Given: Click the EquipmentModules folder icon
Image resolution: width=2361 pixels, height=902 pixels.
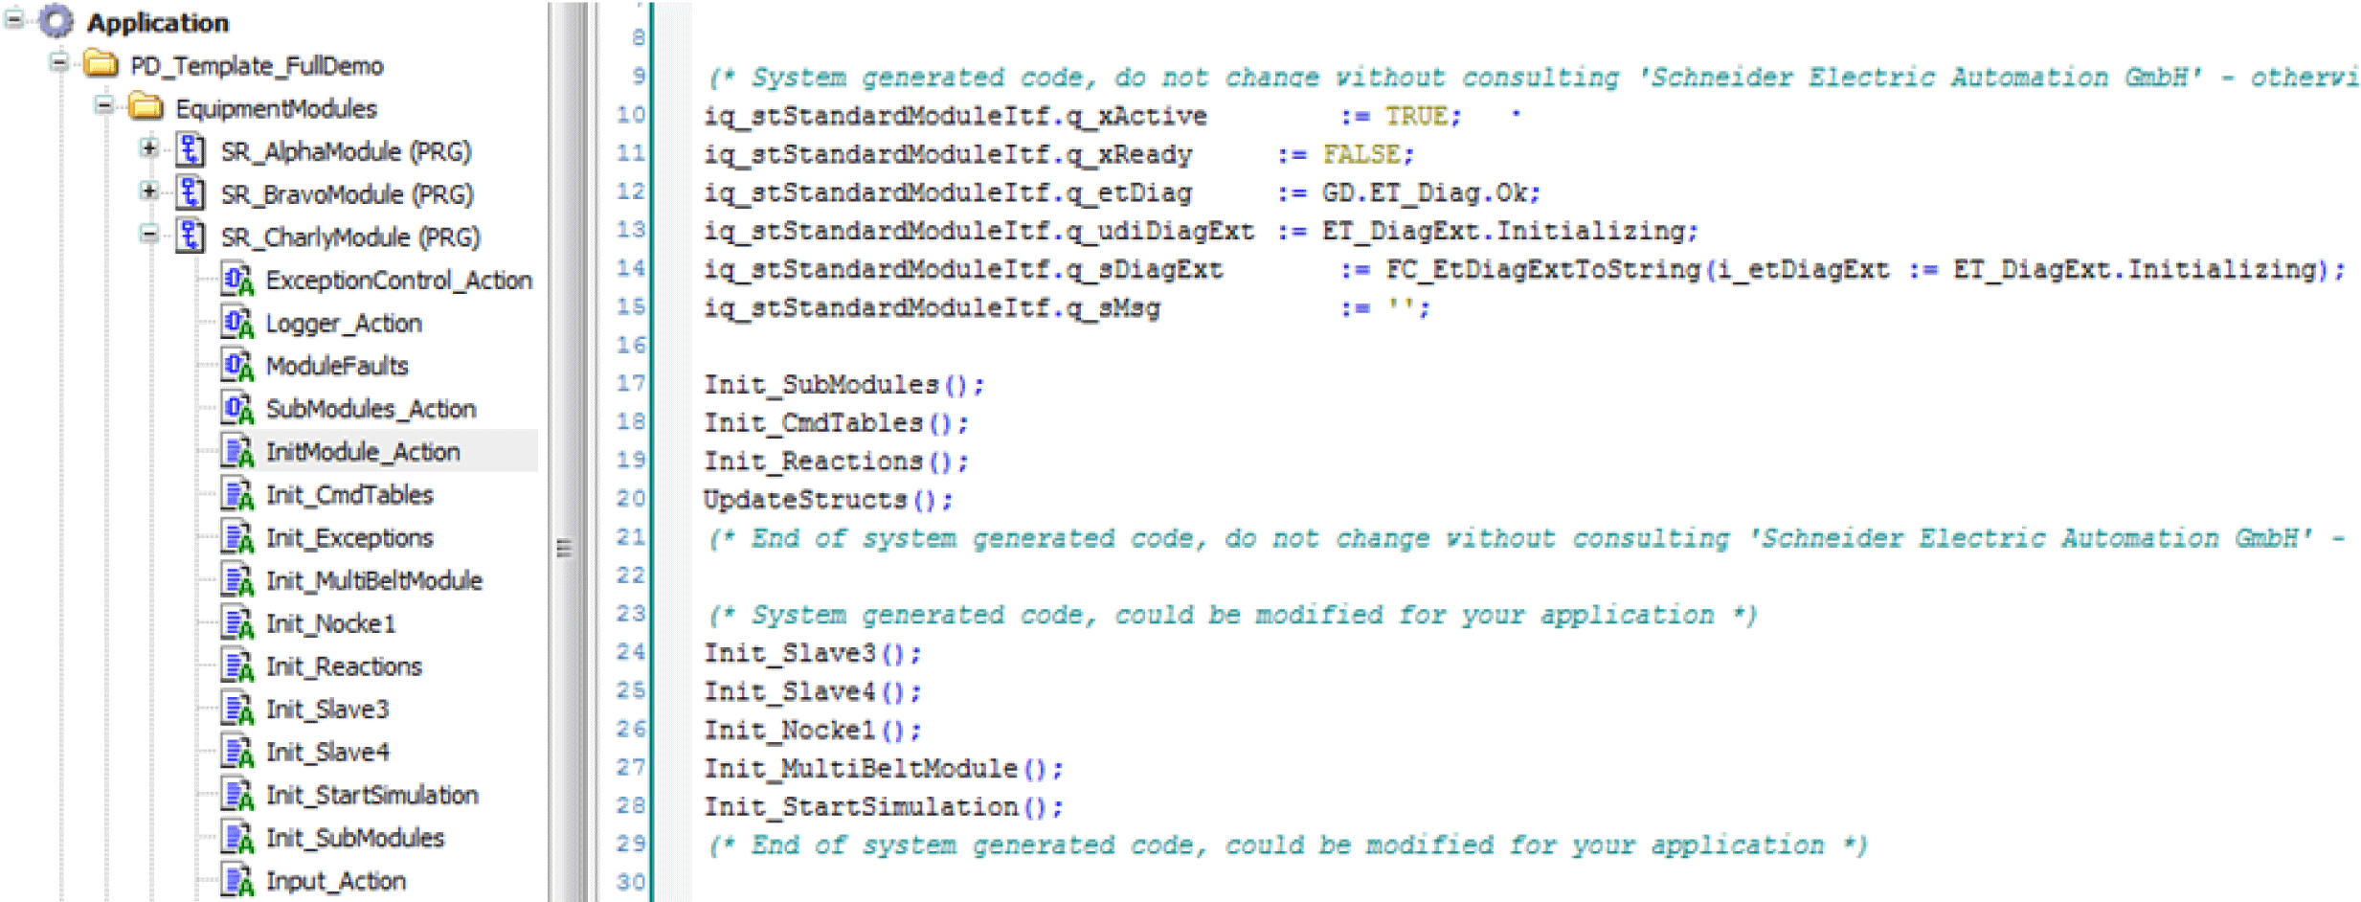Looking at the screenshot, I should point(146,107).
